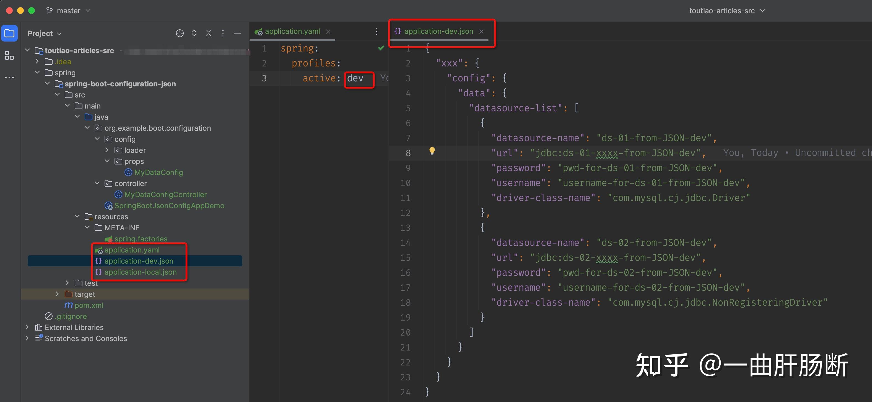Click the git branch icon next to master
Screen dimensions: 872x402
coord(50,11)
